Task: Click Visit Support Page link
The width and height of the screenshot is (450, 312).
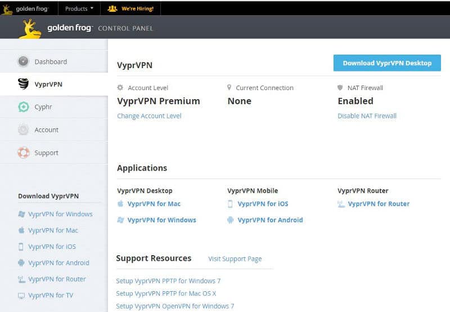Action: pos(235,259)
